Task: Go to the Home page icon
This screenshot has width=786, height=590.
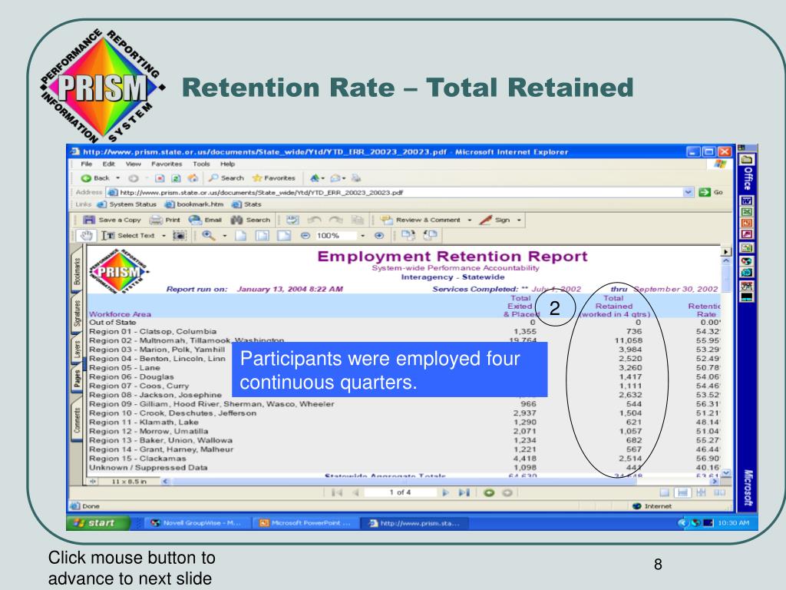Action: [193, 178]
